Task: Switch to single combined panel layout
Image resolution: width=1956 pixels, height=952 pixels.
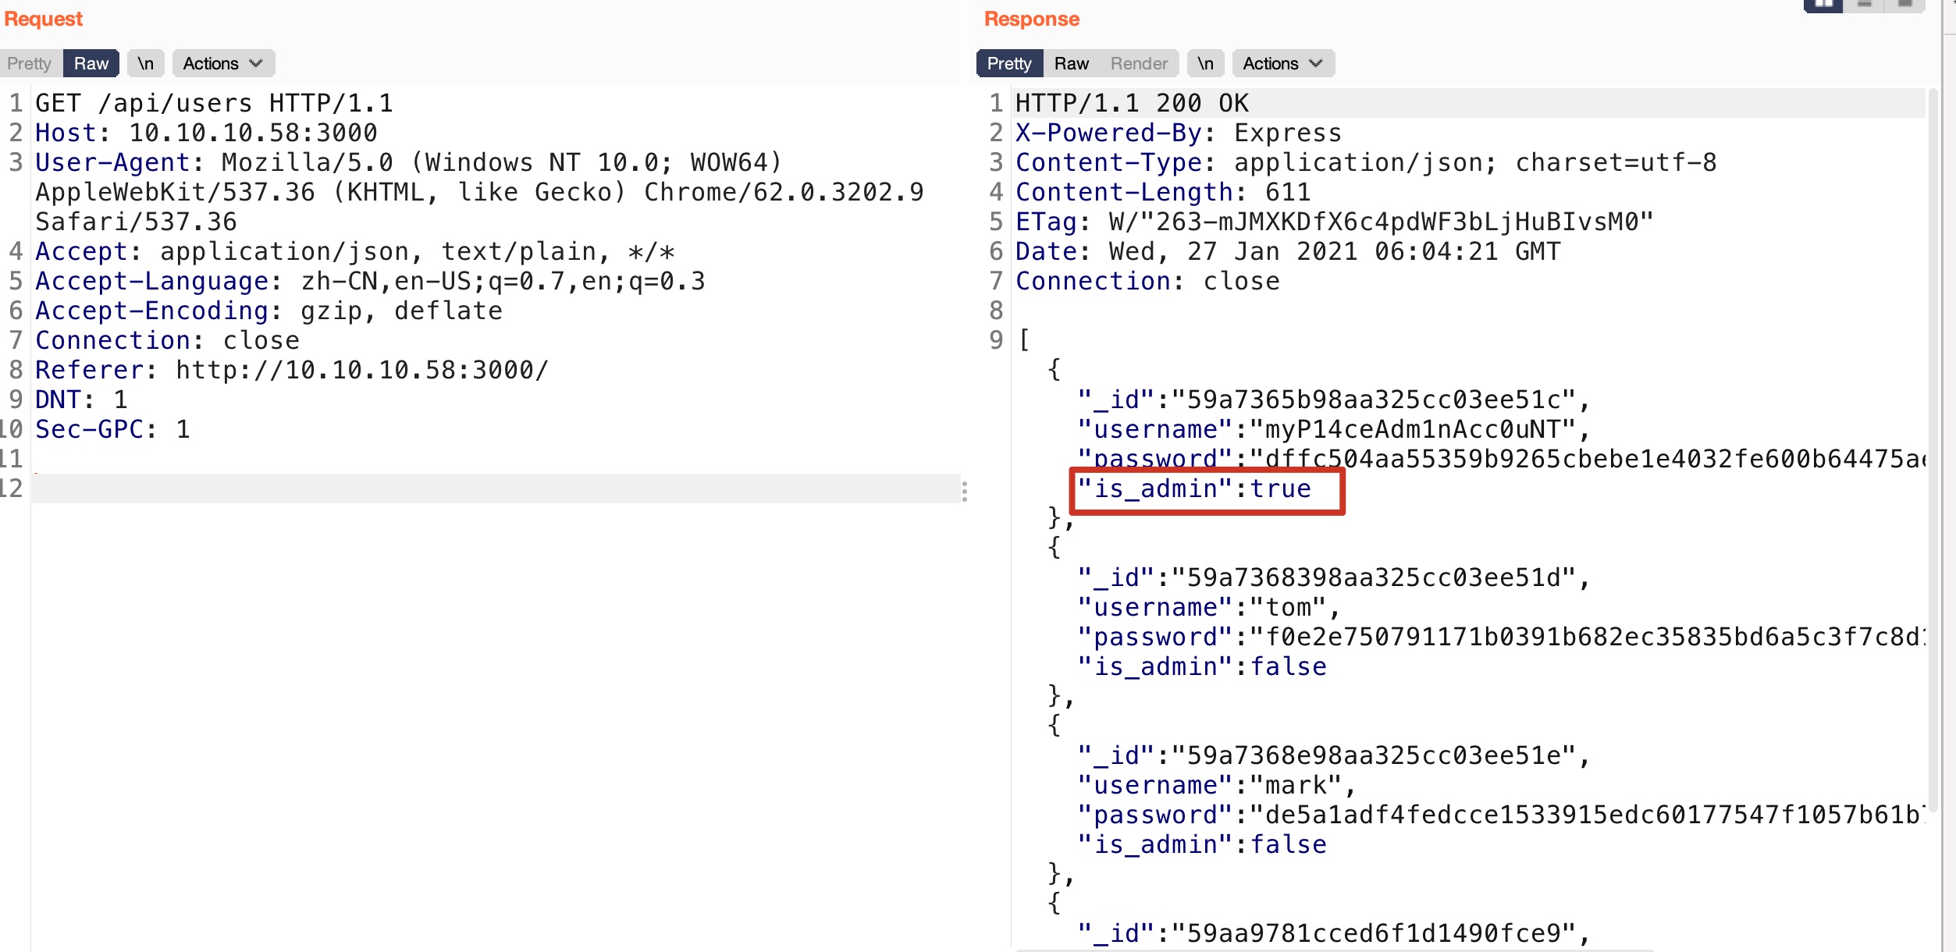Action: pos(1904,5)
